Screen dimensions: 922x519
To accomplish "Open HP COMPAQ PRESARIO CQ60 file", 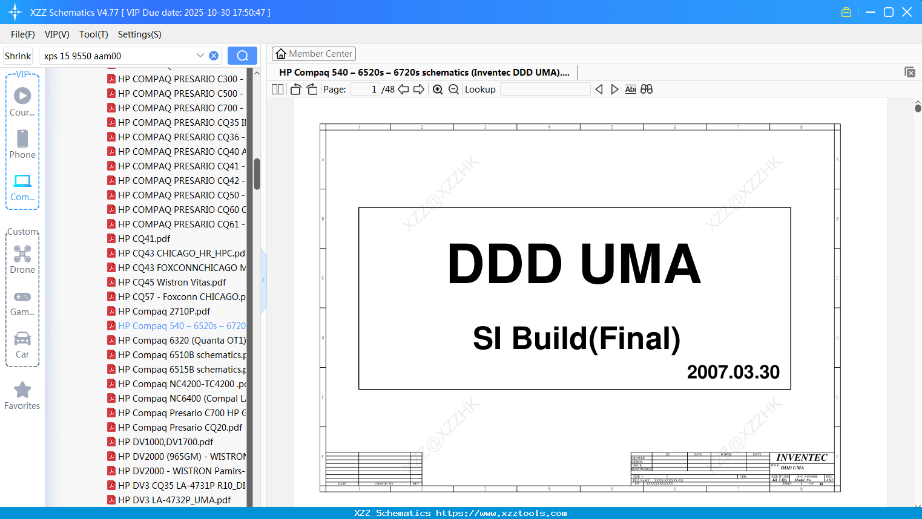I will point(176,209).
